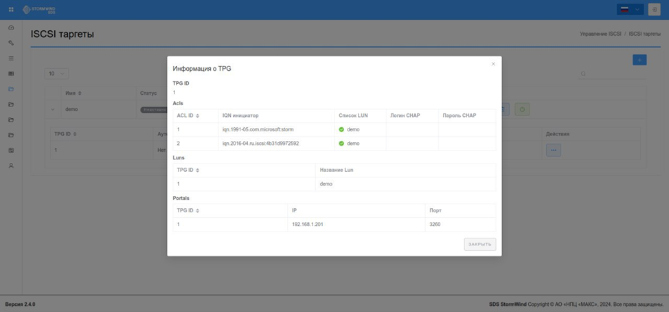Open the wrench tool icon in sidebar
The image size is (669, 312).
11,43
